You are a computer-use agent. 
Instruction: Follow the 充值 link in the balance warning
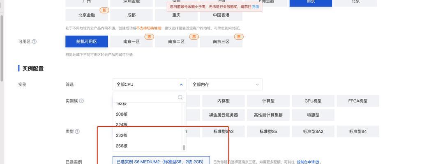256,7
